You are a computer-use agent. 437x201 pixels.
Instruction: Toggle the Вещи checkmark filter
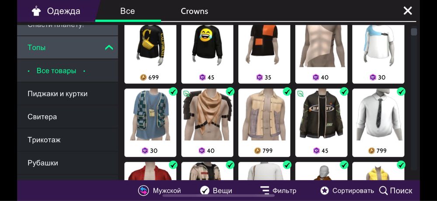point(205,191)
